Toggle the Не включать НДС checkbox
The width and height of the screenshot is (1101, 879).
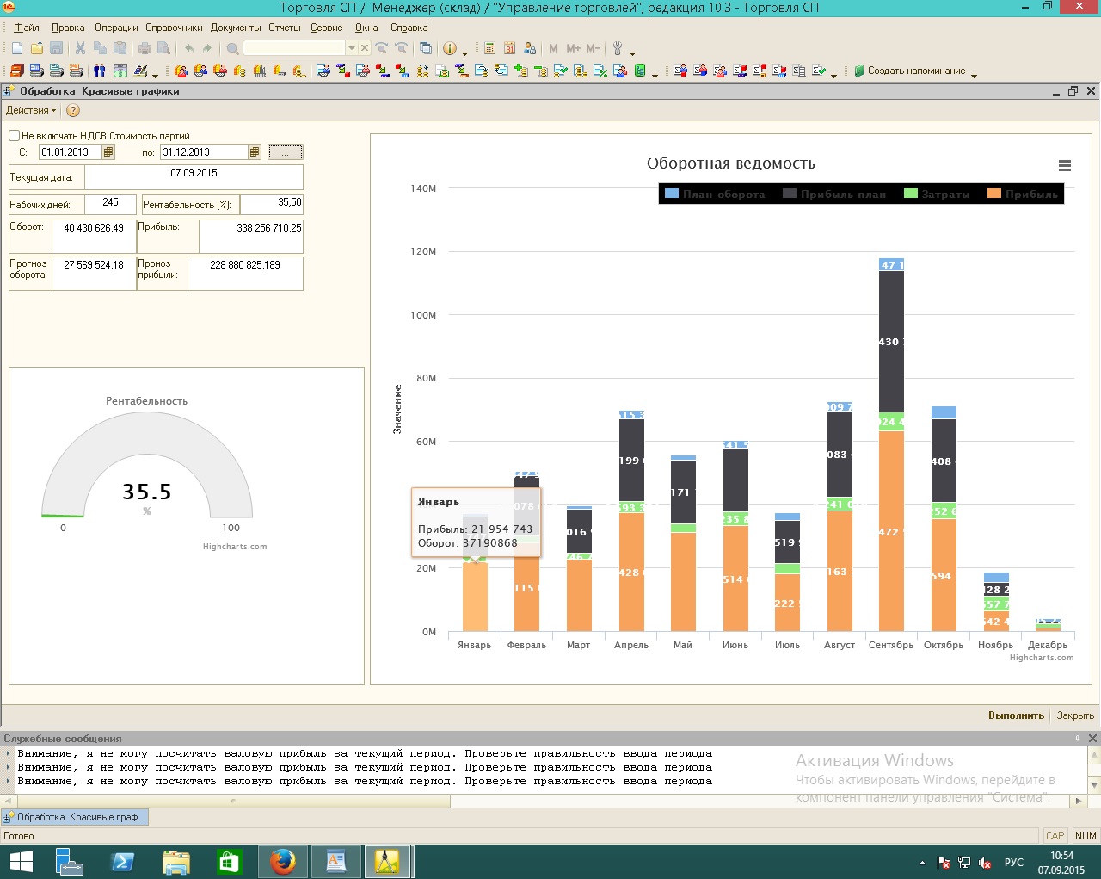coord(14,135)
